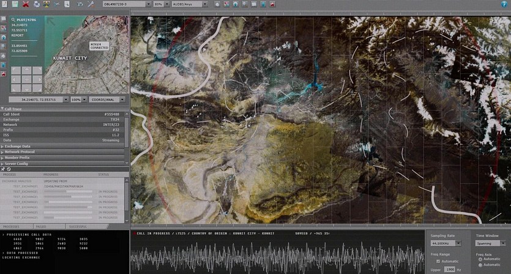Click the XCS3/4 Connected label on minimap
This screenshot has height=274, width=511.
coord(98,45)
